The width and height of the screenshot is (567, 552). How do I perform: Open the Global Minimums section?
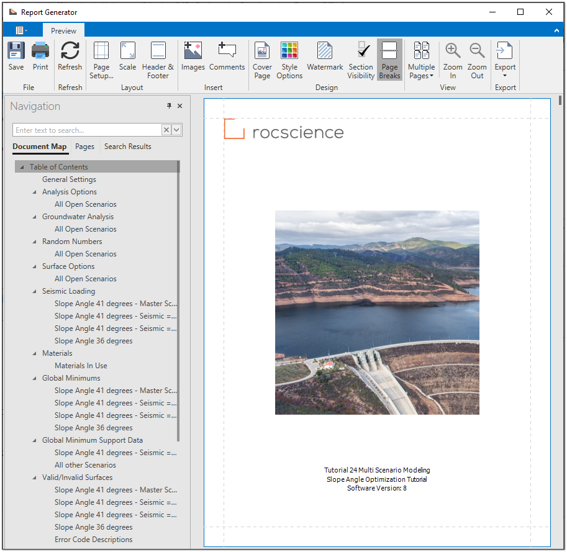[x=71, y=378]
